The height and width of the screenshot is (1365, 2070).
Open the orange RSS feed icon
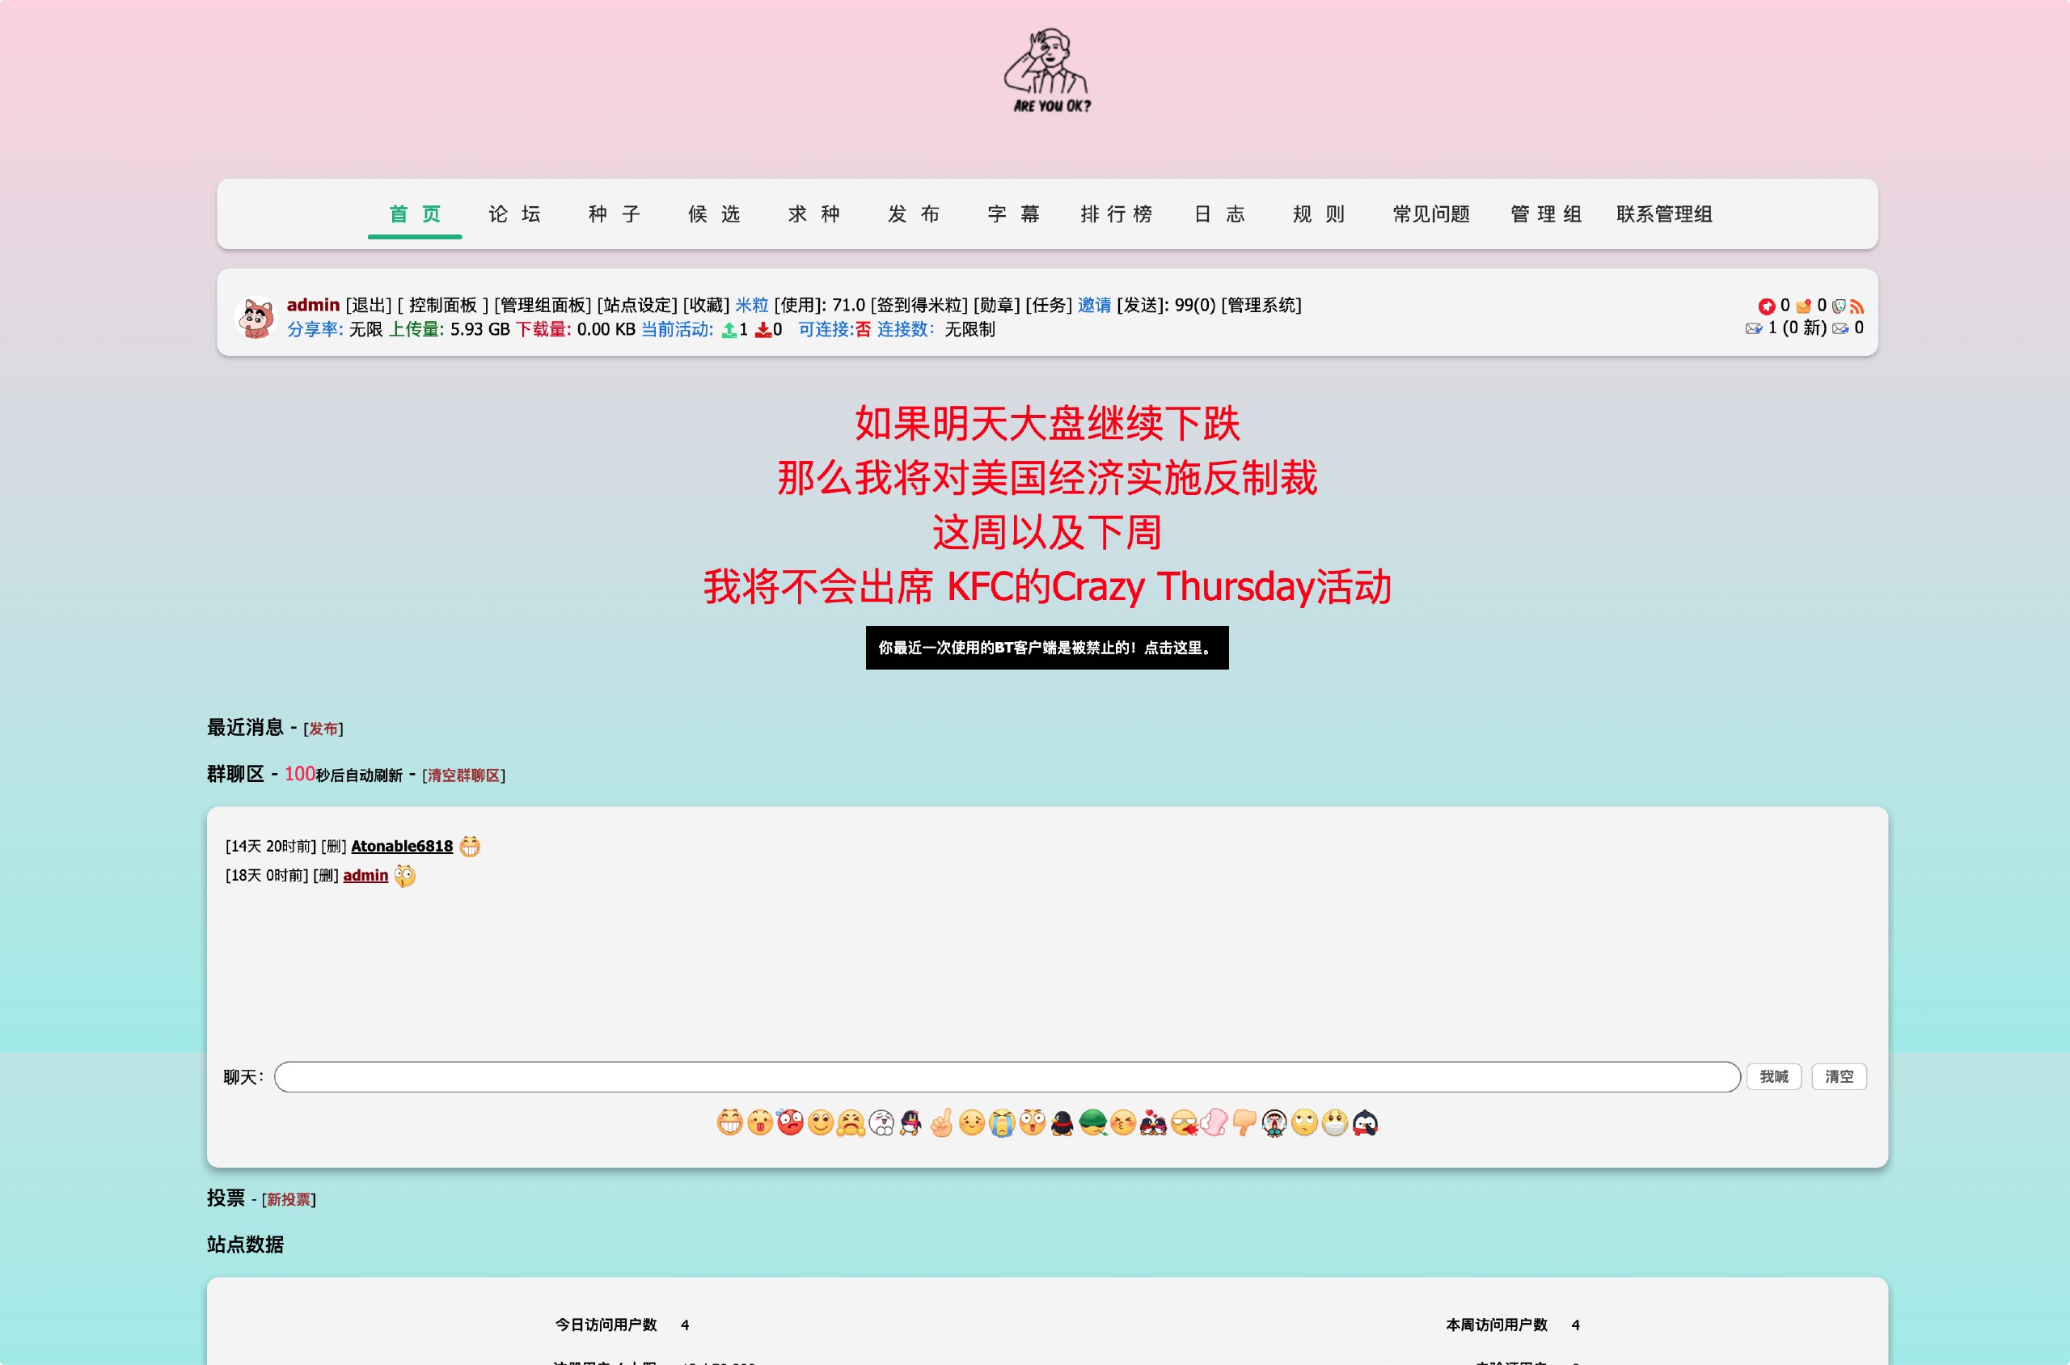(1857, 306)
